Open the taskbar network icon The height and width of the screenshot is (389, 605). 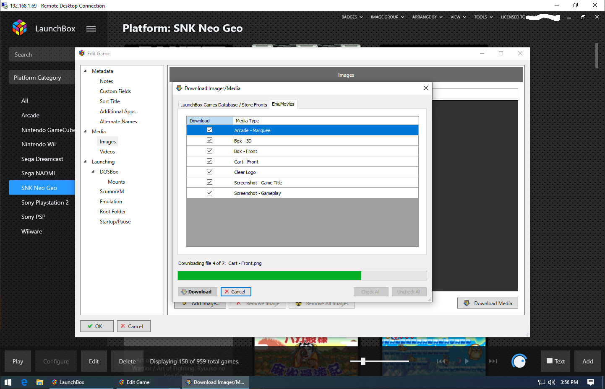(x=542, y=382)
